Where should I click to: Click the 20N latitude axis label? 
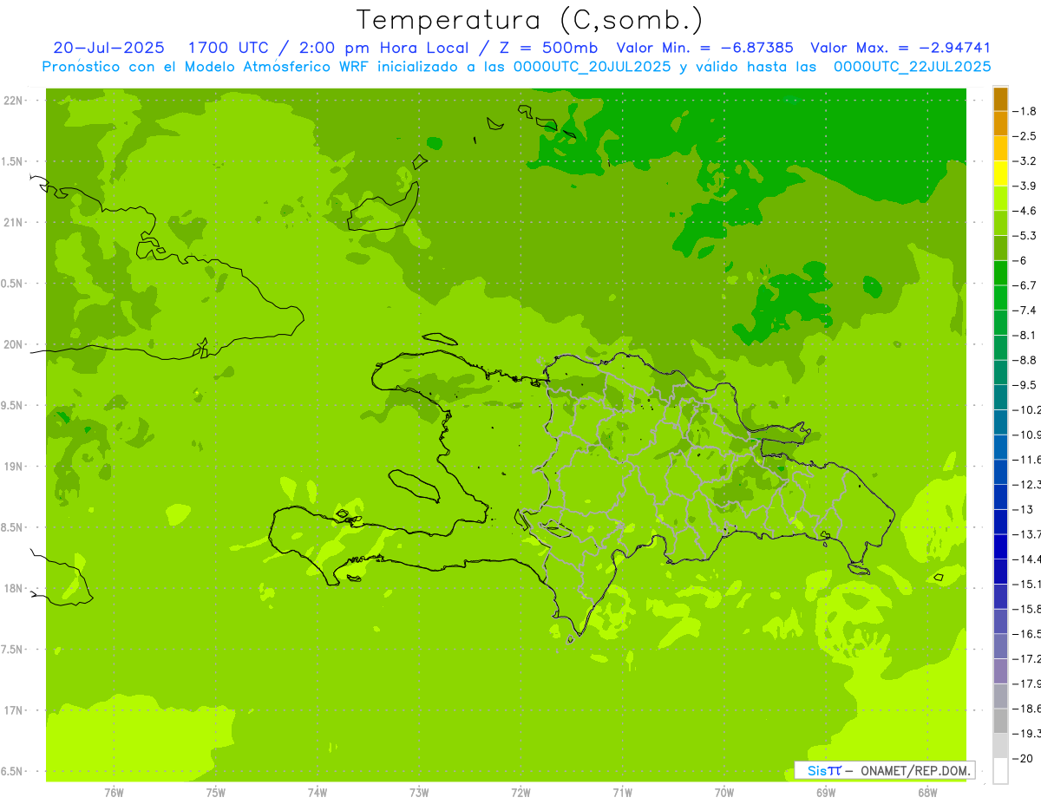pyautogui.click(x=15, y=344)
